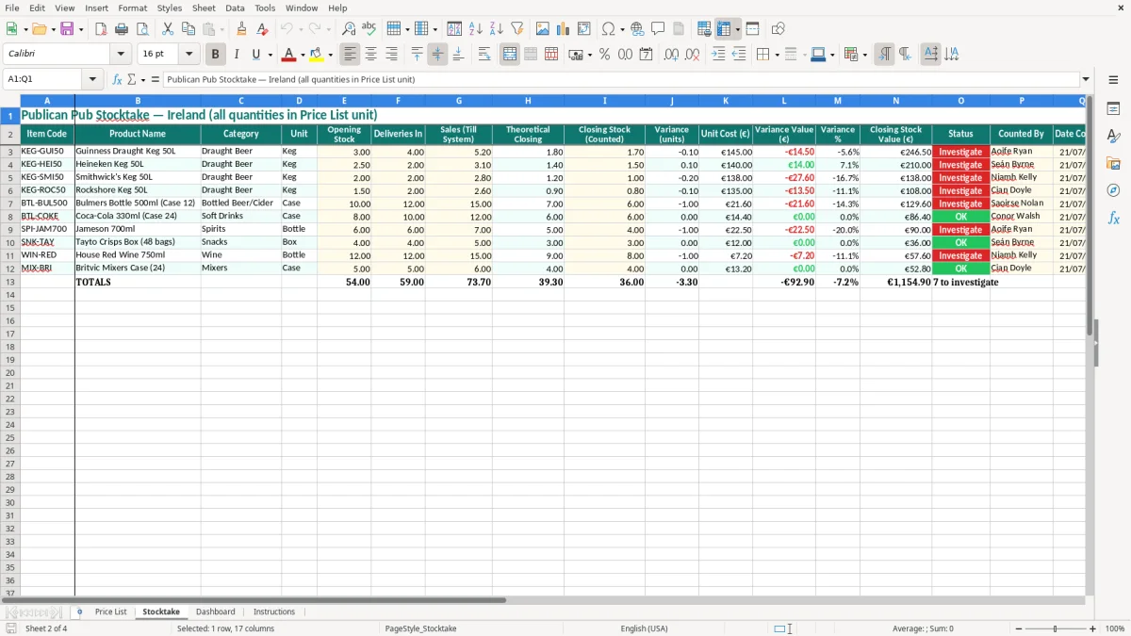
Task: Click Split Window icon
Action: click(752, 29)
